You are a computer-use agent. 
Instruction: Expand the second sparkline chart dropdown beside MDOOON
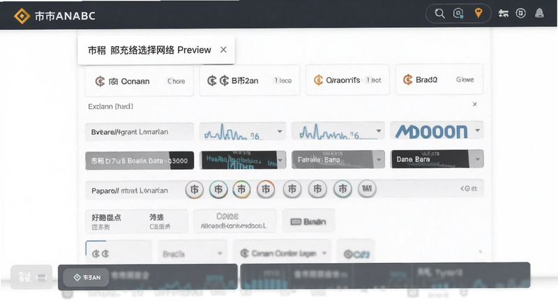click(x=379, y=131)
